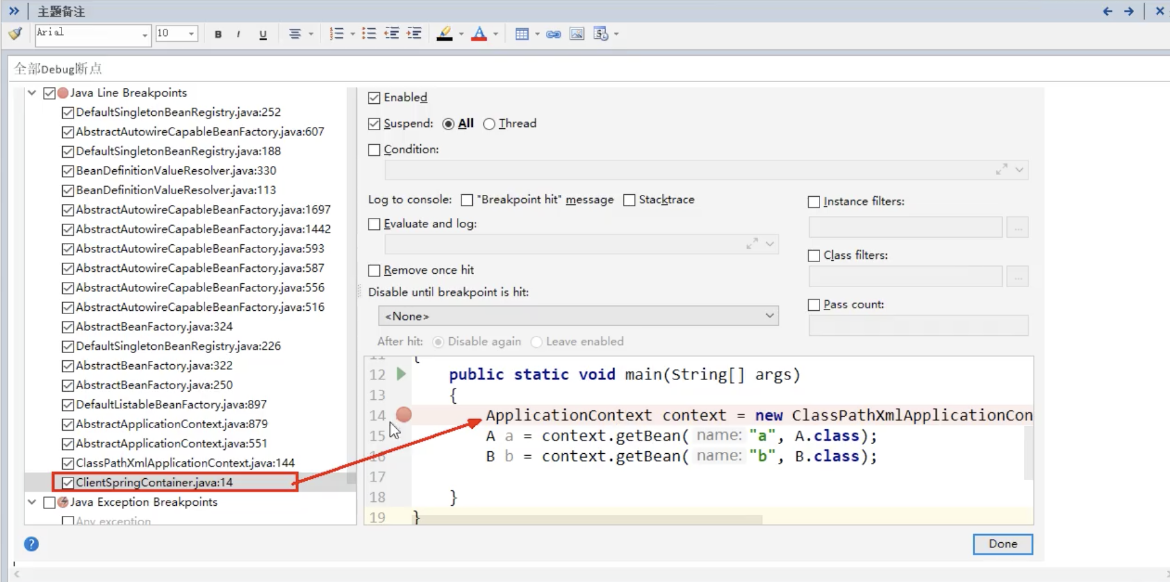Click the Condition input field
Screen dimensions: 1170x582
click(x=706, y=170)
